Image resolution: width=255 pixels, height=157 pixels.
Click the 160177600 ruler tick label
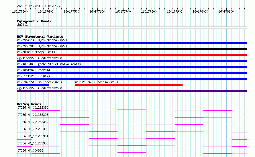point(97,11)
